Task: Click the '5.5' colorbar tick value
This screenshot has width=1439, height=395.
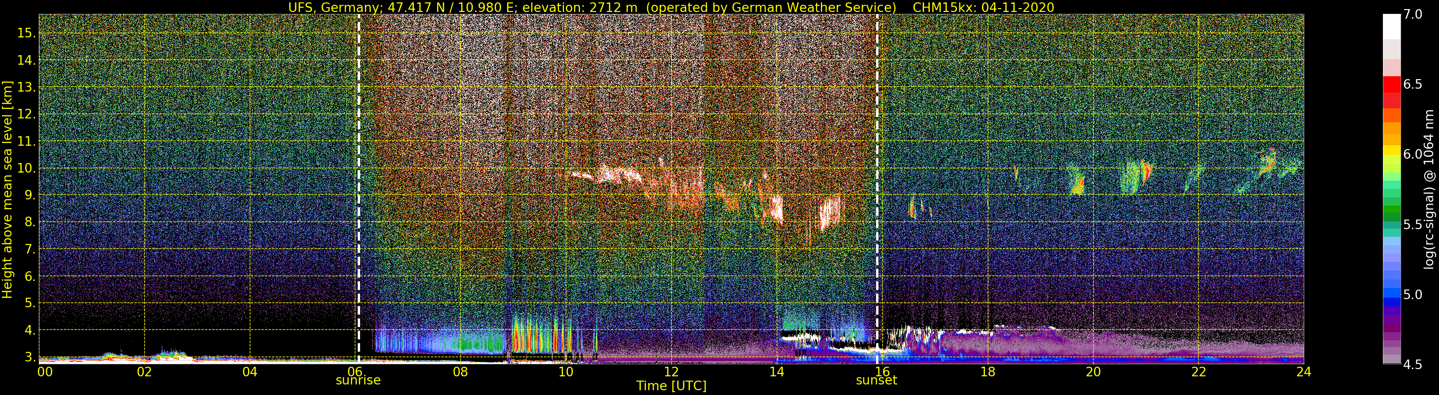Action: tap(1413, 225)
